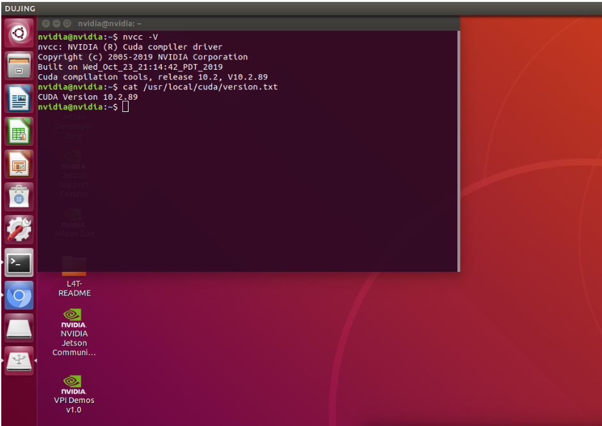Place cursor at the terminal command prompt
The width and height of the screenshot is (602, 426).
click(x=125, y=106)
